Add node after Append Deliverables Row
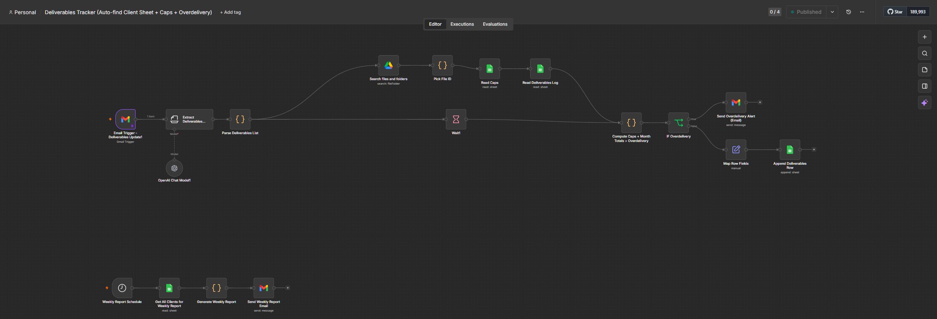The width and height of the screenshot is (937, 319). click(x=814, y=149)
